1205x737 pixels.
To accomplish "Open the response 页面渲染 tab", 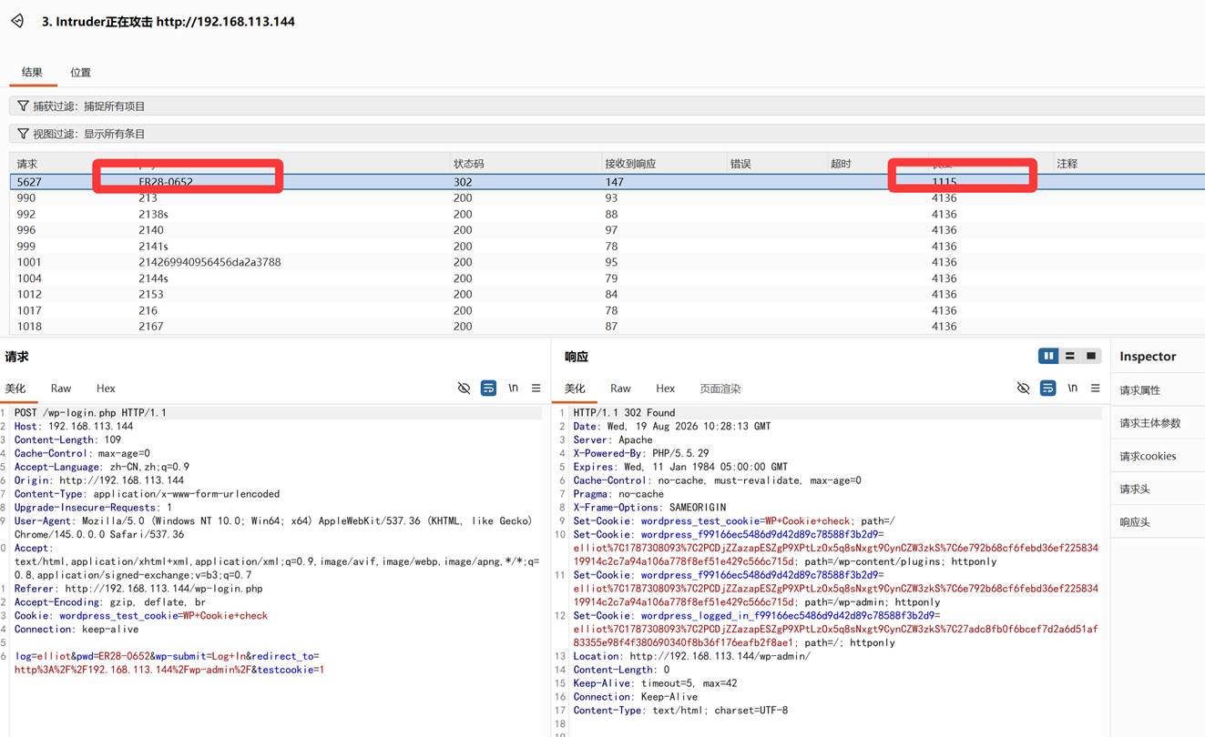I will point(720,389).
